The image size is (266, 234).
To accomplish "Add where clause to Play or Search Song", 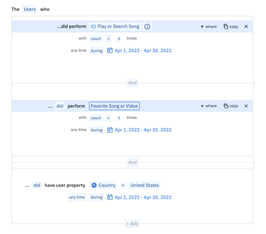I will (x=209, y=27).
